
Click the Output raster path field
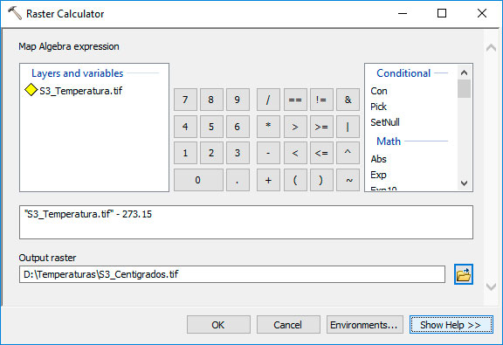point(232,274)
